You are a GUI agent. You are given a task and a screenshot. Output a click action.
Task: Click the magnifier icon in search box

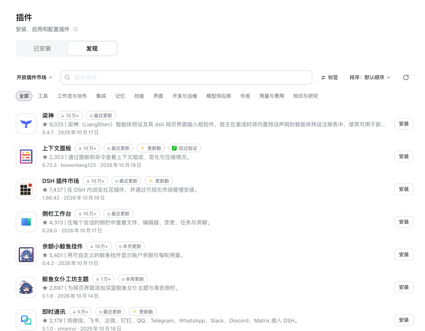click(68, 77)
